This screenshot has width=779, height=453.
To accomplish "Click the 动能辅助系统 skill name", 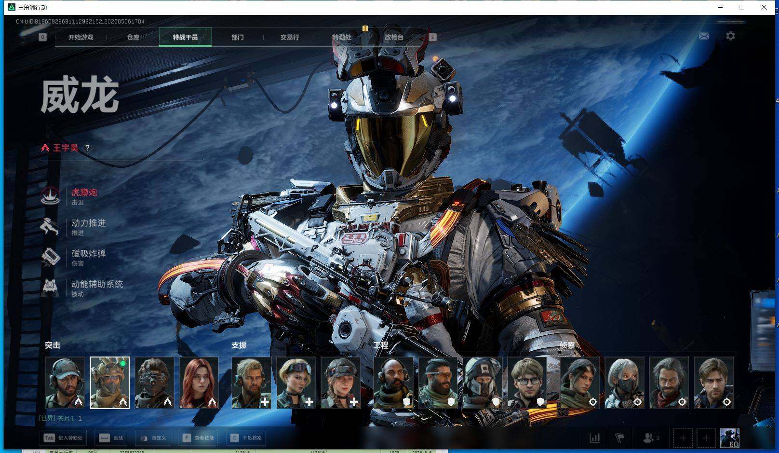I will pyautogui.click(x=97, y=284).
